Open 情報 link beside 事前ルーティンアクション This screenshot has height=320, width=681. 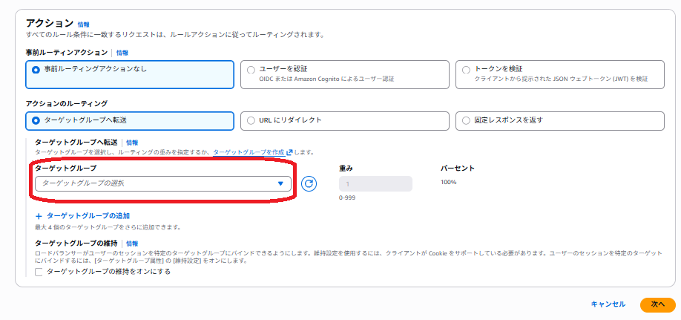click(122, 53)
